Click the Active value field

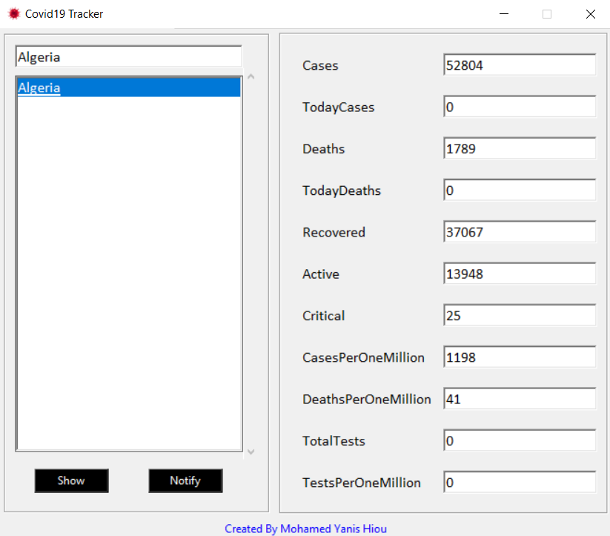(x=520, y=274)
